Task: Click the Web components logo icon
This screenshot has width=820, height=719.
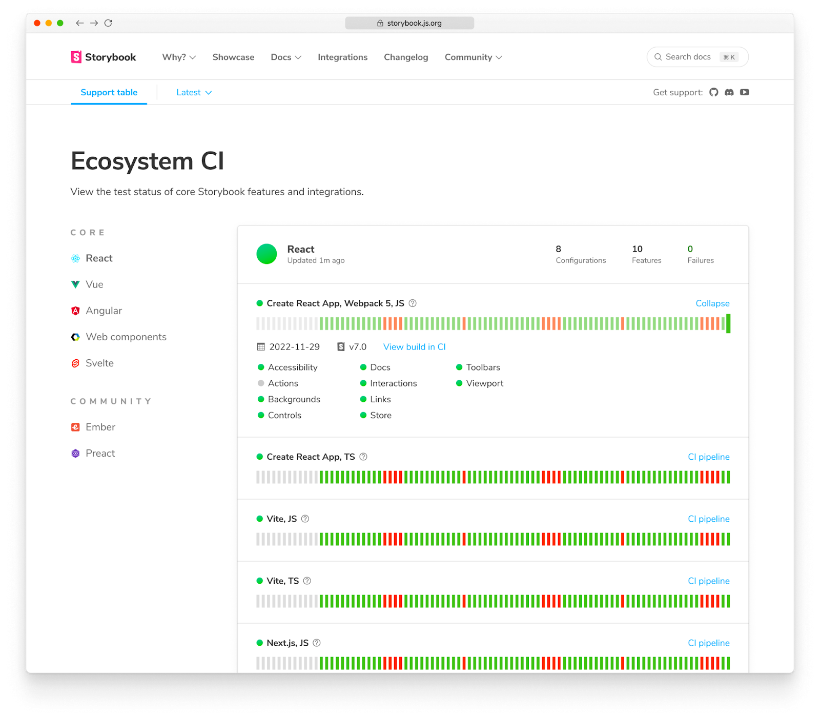Action: (75, 337)
